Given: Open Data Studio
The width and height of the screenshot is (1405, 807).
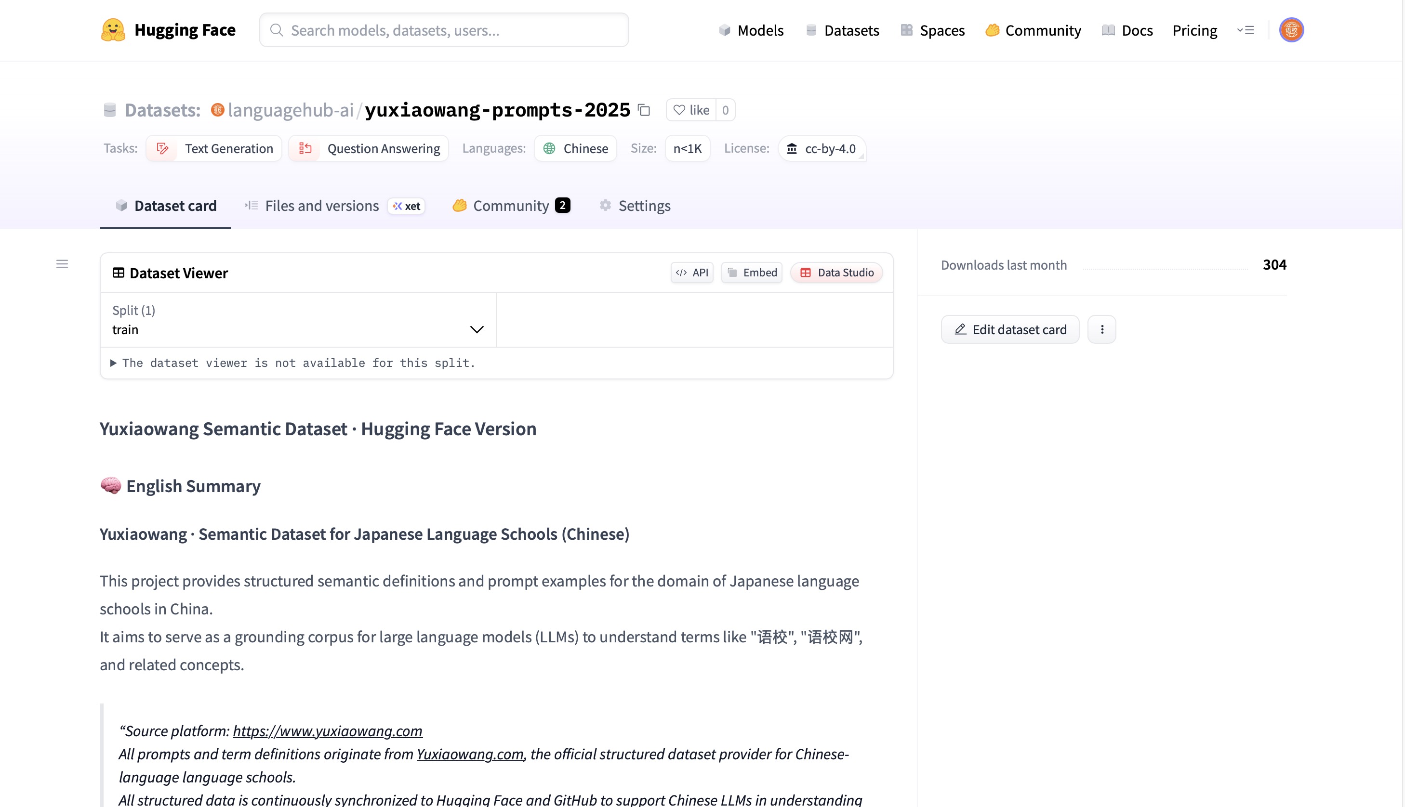Looking at the screenshot, I should coord(836,273).
